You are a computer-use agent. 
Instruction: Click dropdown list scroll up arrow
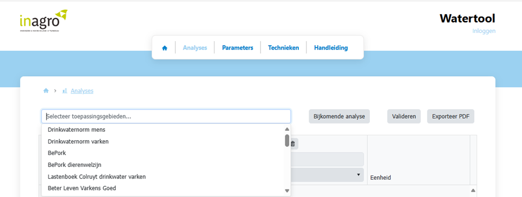coord(287,129)
